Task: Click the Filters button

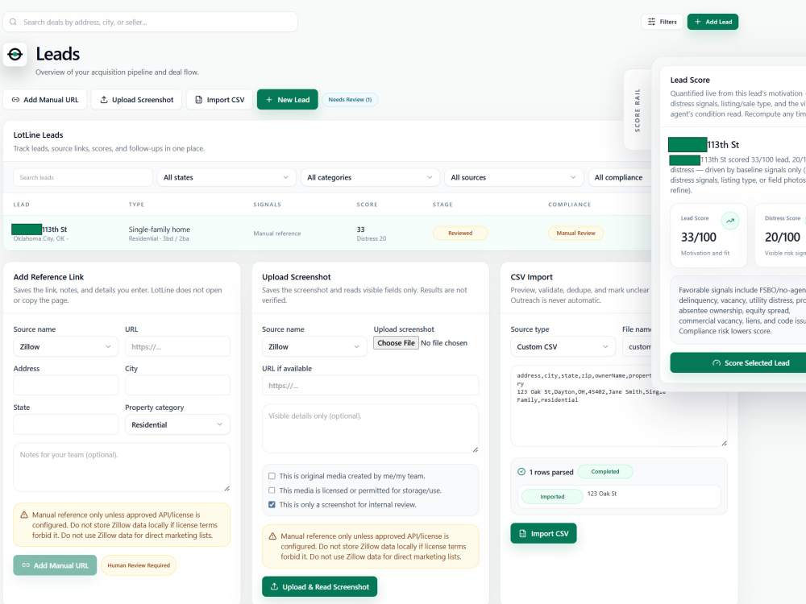Action: tap(662, 22)
